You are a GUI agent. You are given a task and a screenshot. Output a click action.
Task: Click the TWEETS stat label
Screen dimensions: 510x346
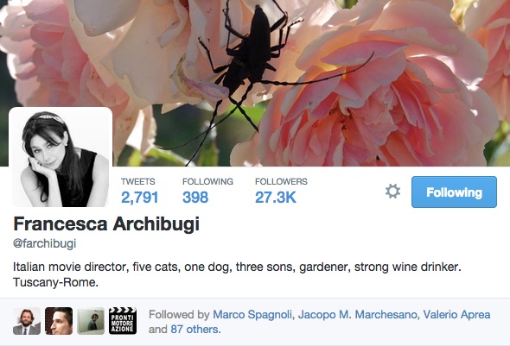coord(138,181)
